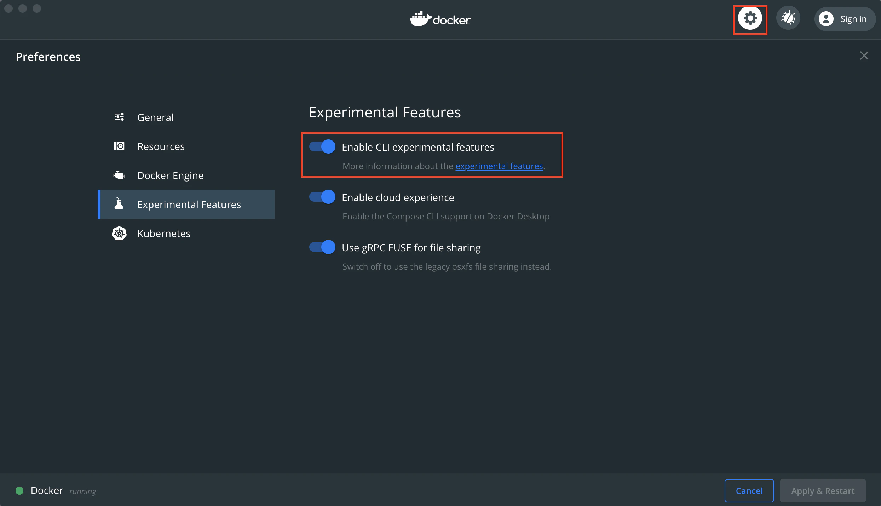Click Apply & Restart

[823, 491]
